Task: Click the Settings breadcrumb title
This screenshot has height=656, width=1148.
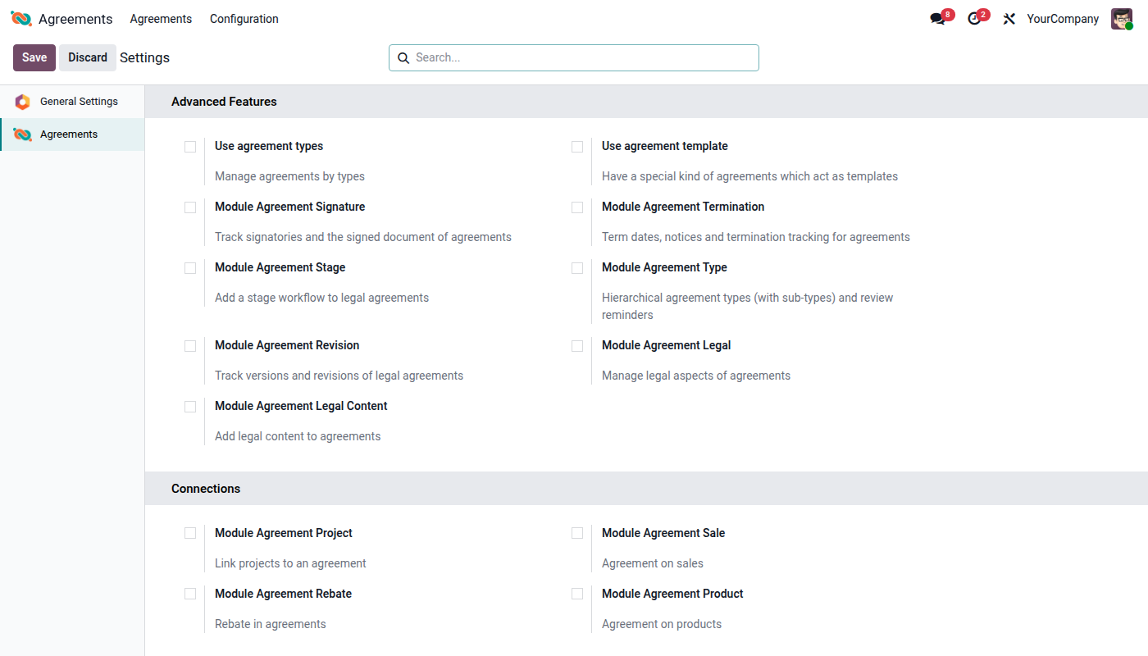Action: 145,57
